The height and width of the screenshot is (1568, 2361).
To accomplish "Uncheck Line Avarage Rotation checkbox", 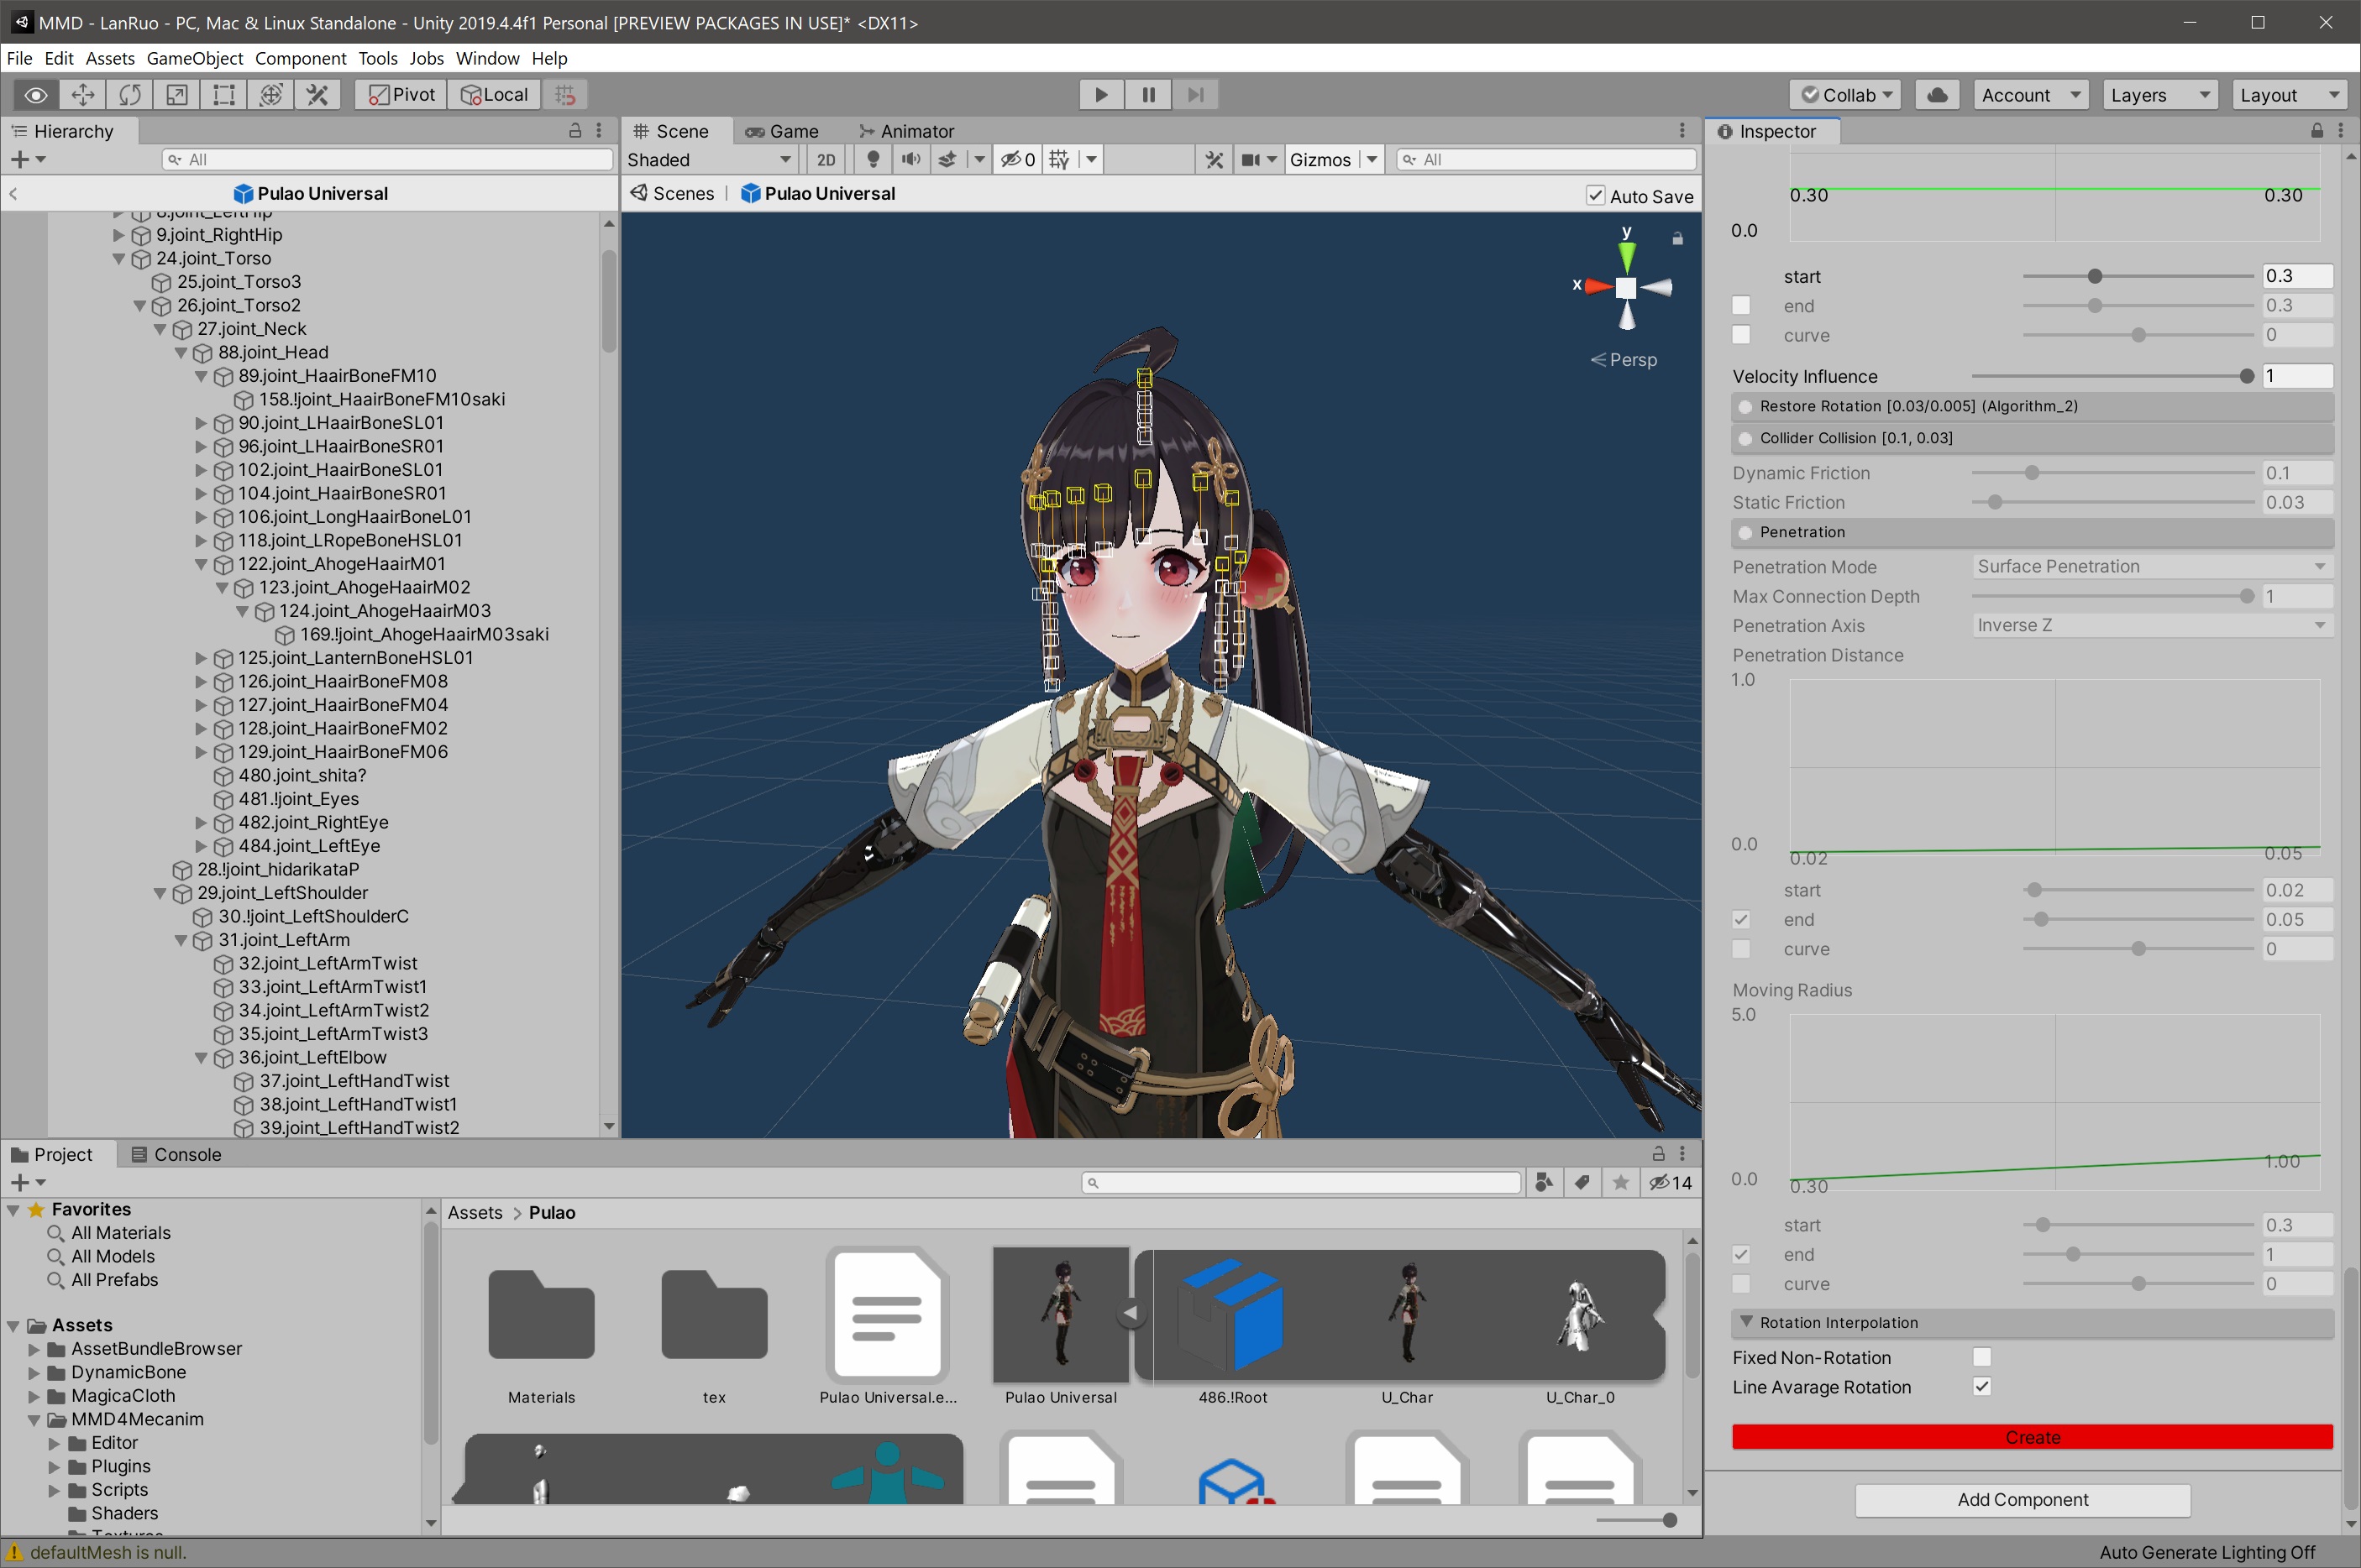I will (1981, 1387).
